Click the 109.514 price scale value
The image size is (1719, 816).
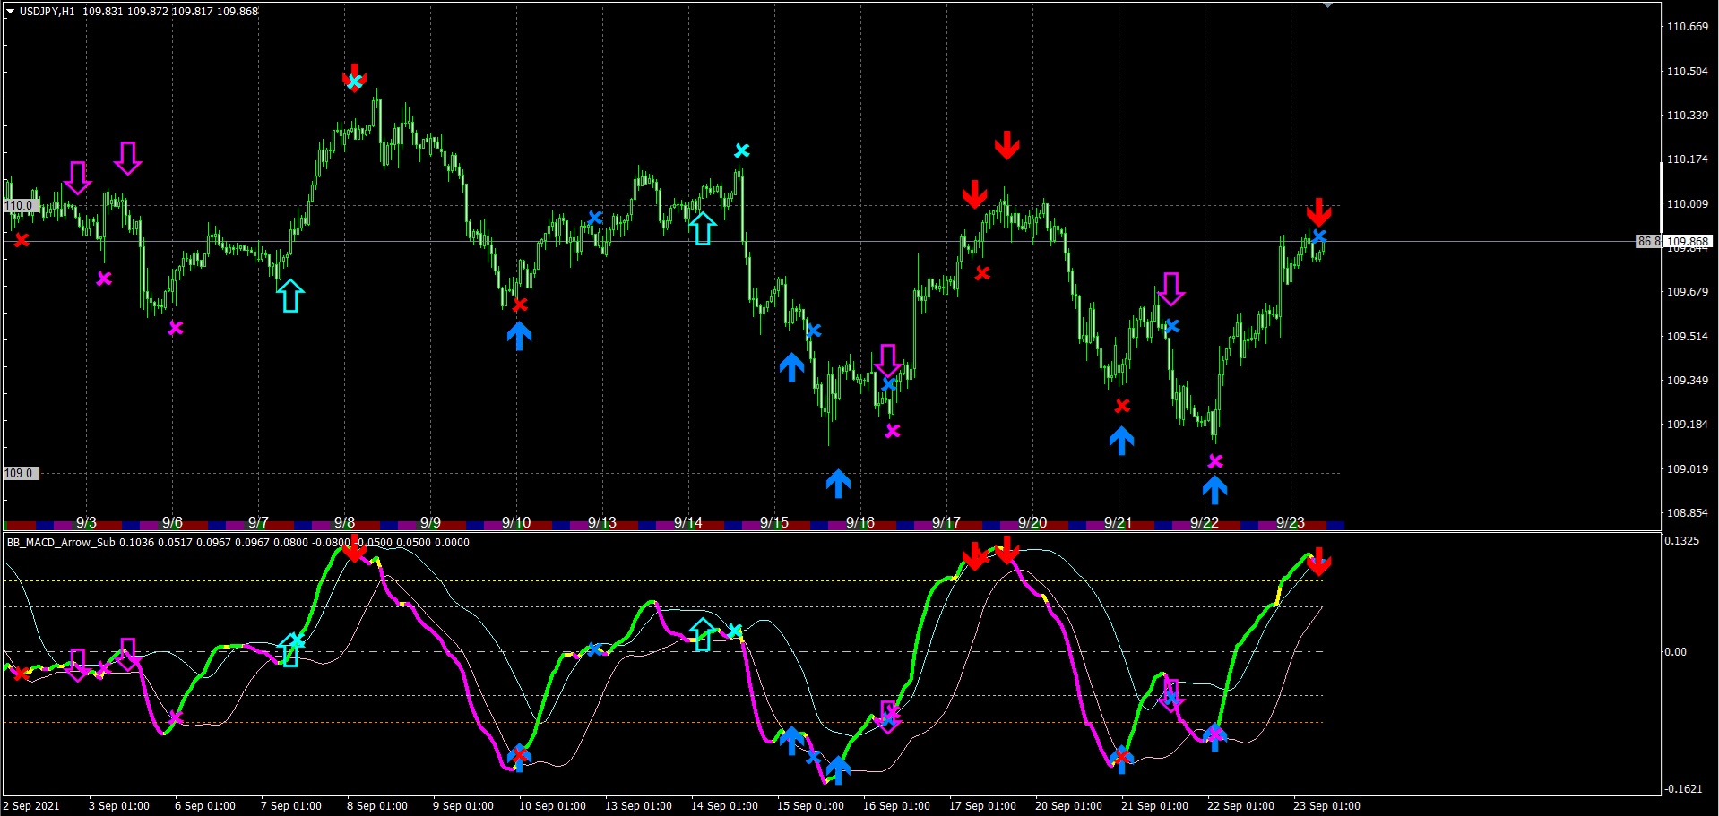1688,337
